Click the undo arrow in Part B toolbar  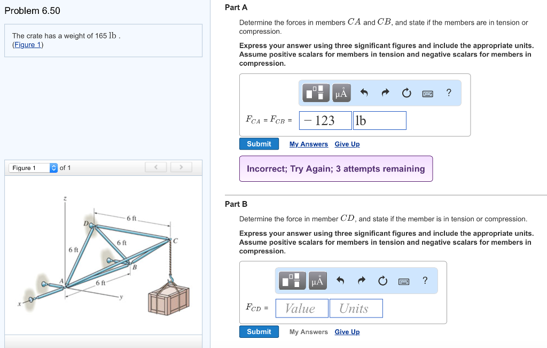pyautogui.click(x=340, y=280)
